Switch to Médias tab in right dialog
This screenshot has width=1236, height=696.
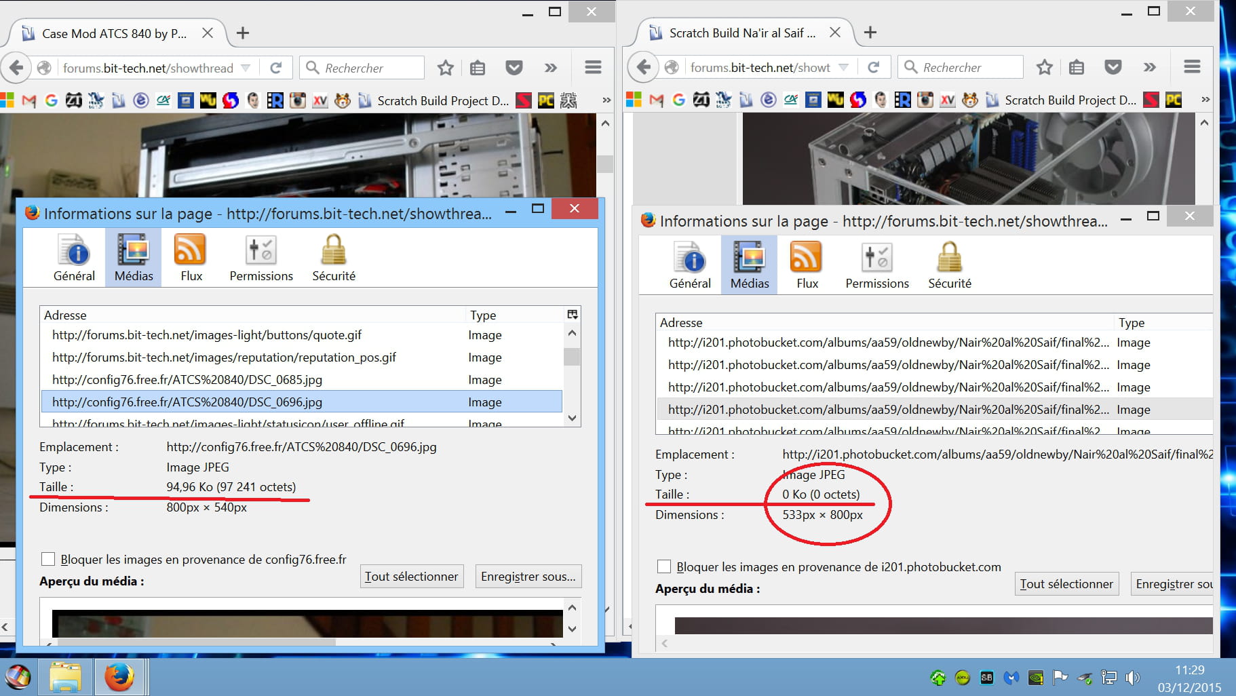(x=749, y=265)
